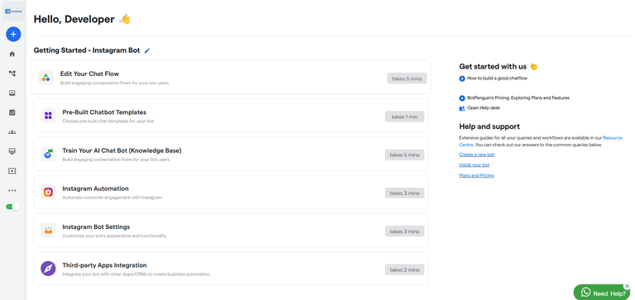635x300 pixels.
Task: Click the Instagram Bot Settings icon
Action: click(48, 230)
